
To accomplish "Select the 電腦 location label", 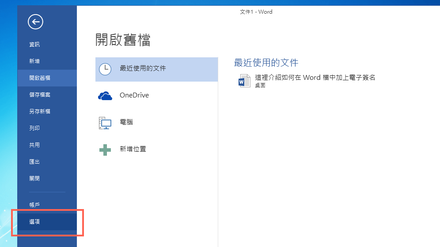I will click(x=126, y=122).
